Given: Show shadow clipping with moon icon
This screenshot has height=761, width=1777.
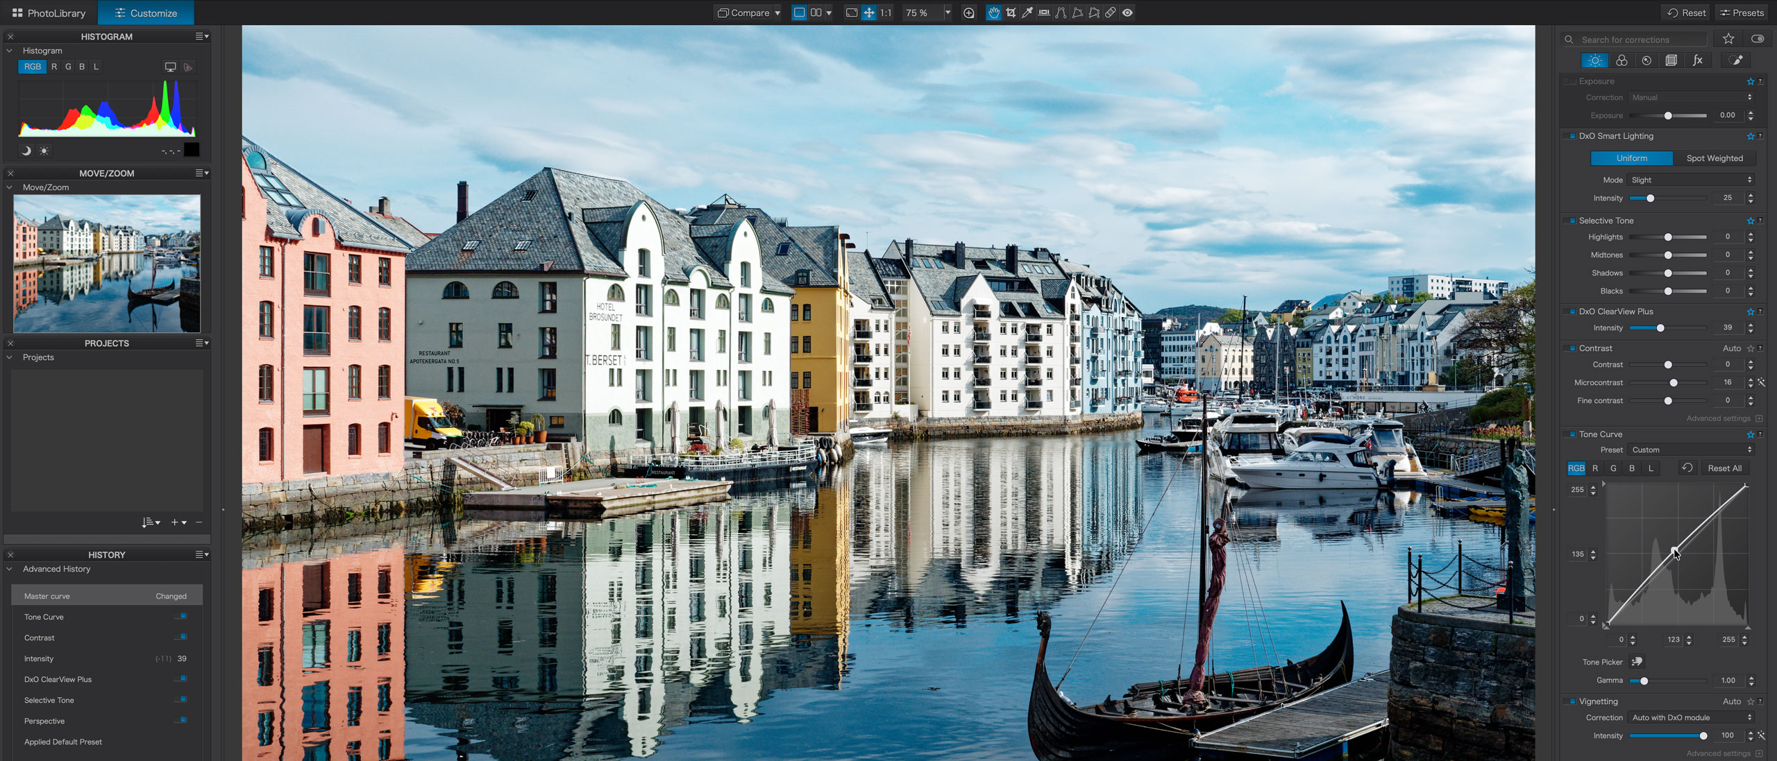Looking at the screenshot, I should 26,151.
